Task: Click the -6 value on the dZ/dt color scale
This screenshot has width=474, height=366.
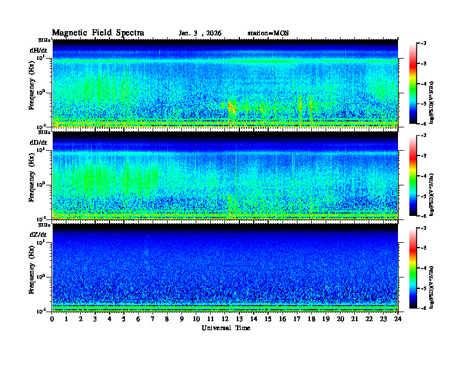Action: point(424,308)
